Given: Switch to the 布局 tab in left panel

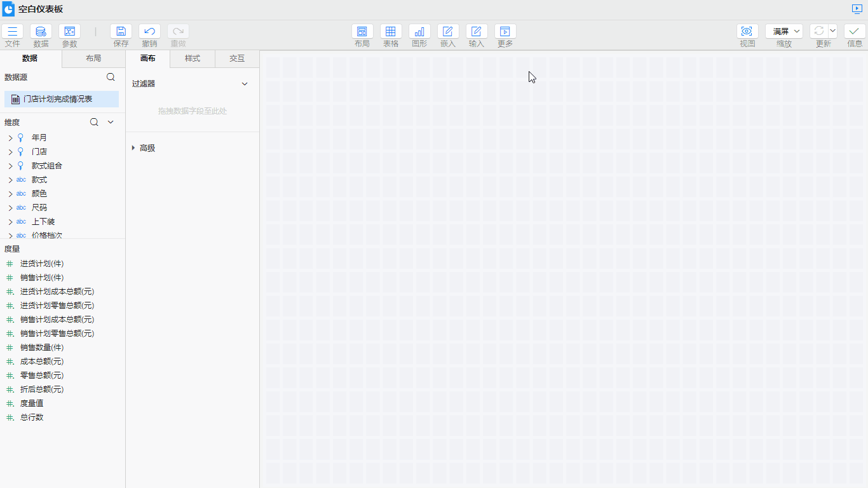Looking at the screenshot, I should 93,58.
